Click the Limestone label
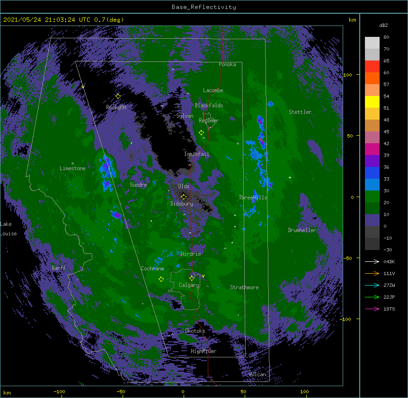Screen dimensions: 408x398 72,168
